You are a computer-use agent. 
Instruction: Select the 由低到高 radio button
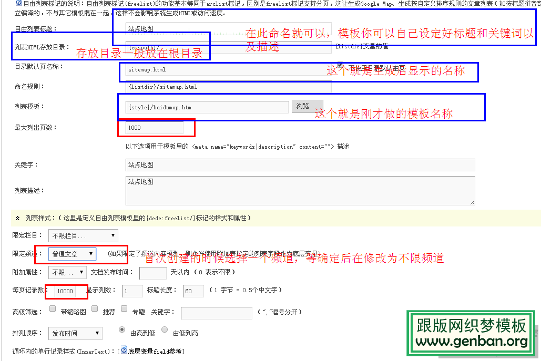pyautogui.click(x=165, y=330)
